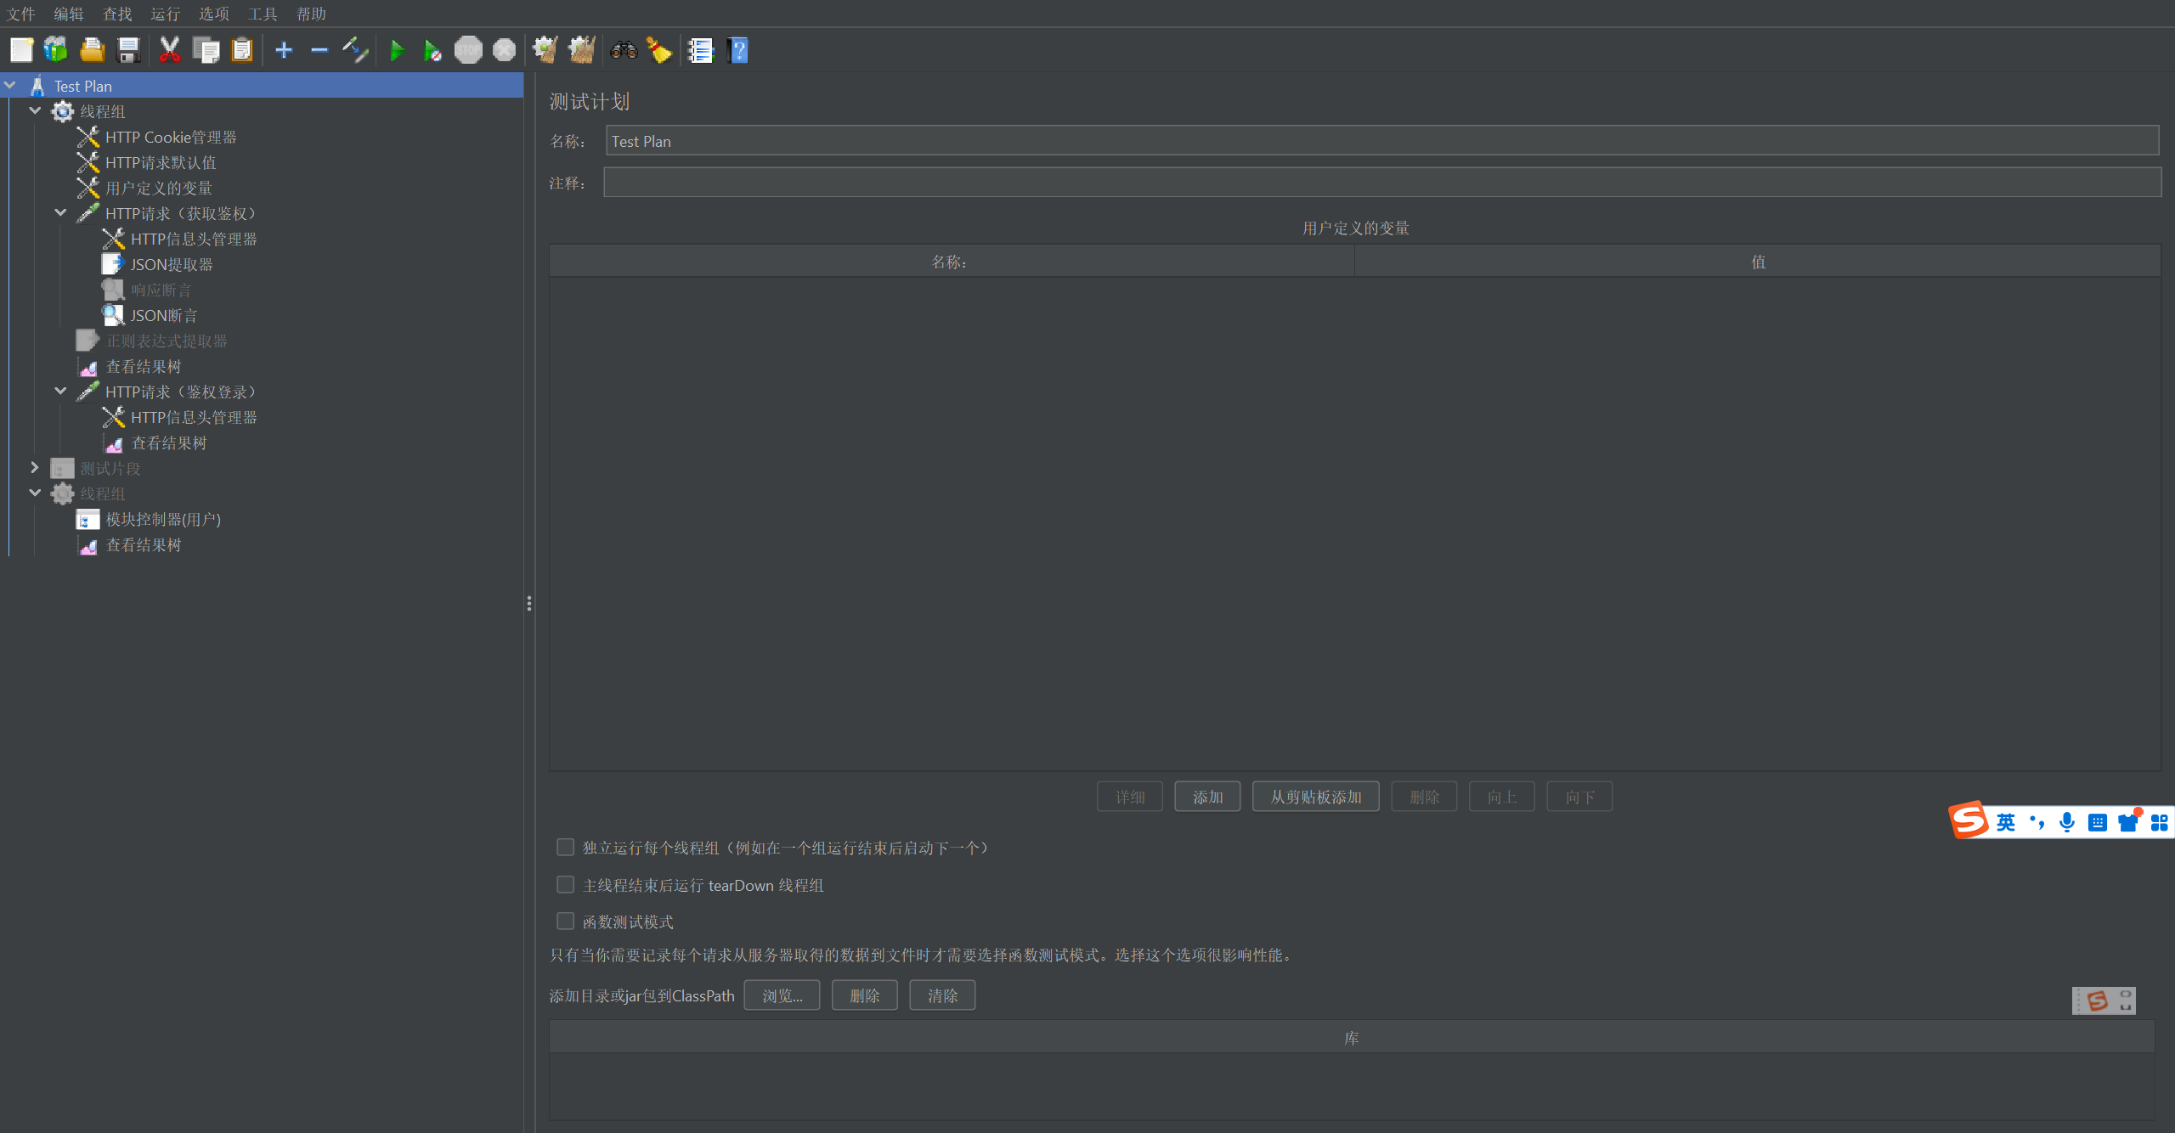The width and height of the screenshot is (2175, 1133).
Task: Collapse the HTTP请求（获取鉴权）tree node
Action: (60, 213)
